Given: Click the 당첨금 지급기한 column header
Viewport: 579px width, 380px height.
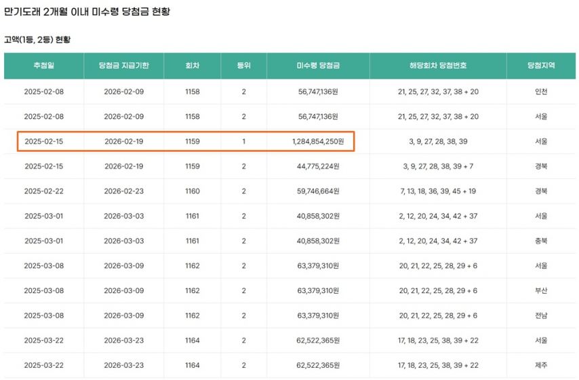Looking at the screenshot, I should pyautogui.click(x=123, y=66).
